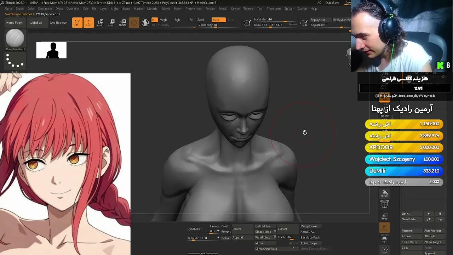
Task: Toggle DynaMesh Groups option
Action: [215, 226]
